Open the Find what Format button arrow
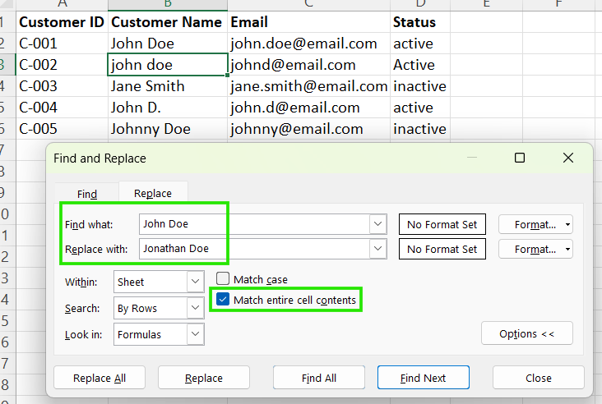 pyautogui.click(x=567, y=225)
